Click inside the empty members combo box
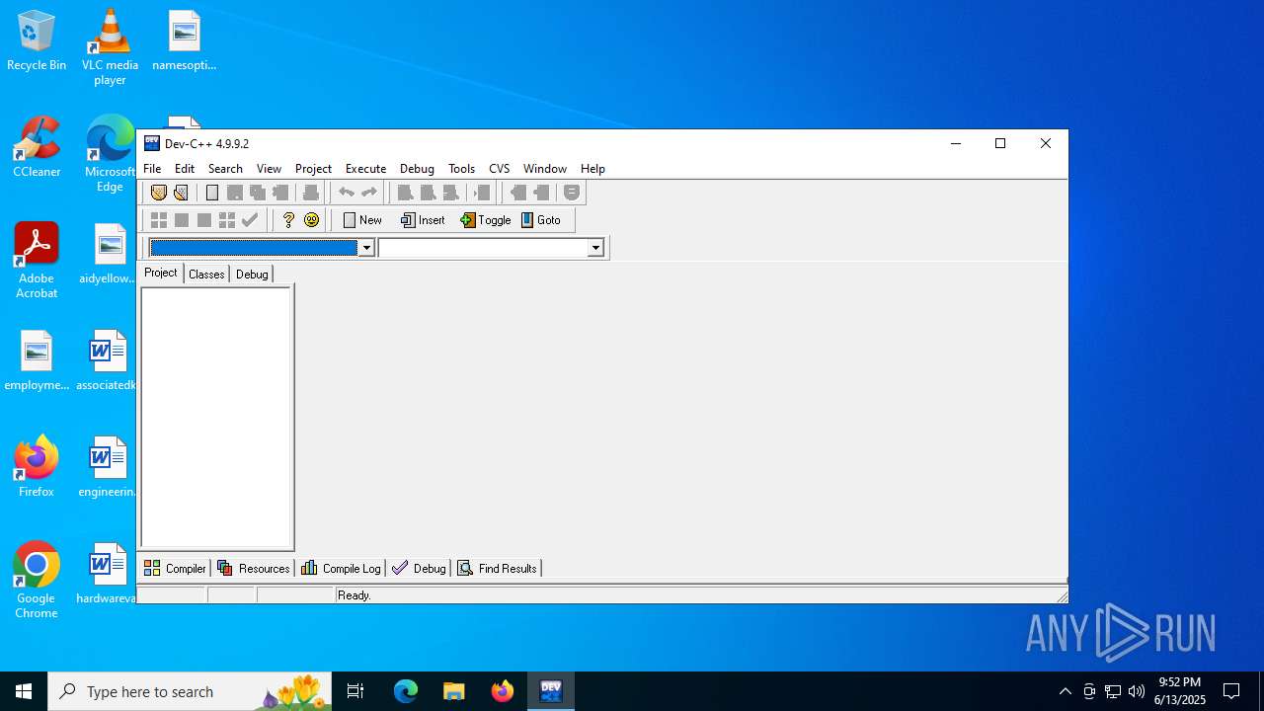The image size is (1264, 711). (x=483, y=248)
